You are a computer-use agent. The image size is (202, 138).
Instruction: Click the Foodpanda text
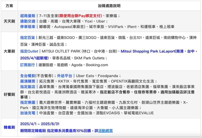pyautogui.click(x=108, y=76)
